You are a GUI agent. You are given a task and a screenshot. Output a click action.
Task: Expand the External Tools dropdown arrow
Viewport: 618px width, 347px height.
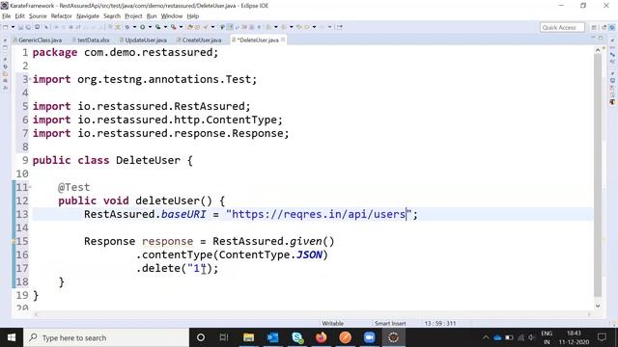point(181,27)
